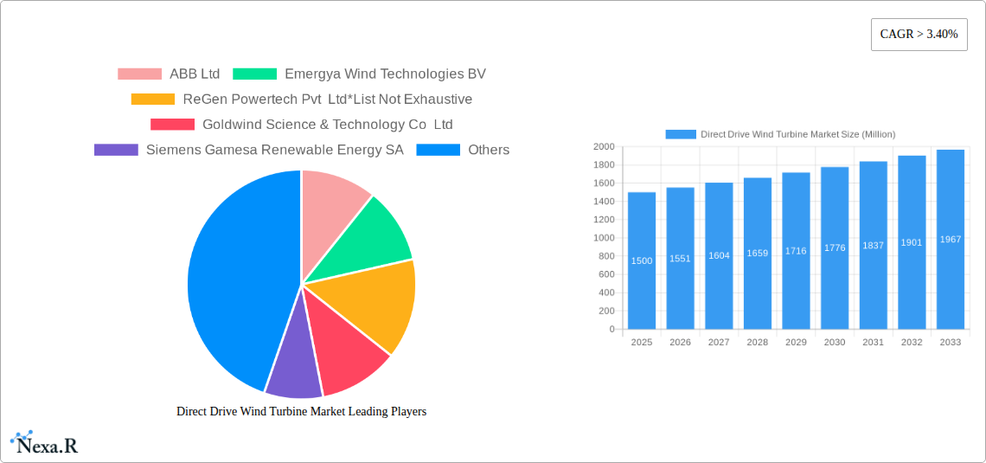This screenshot has width=986, height=463.
Task: Toggle the Others legend entry
Action: 488,150
